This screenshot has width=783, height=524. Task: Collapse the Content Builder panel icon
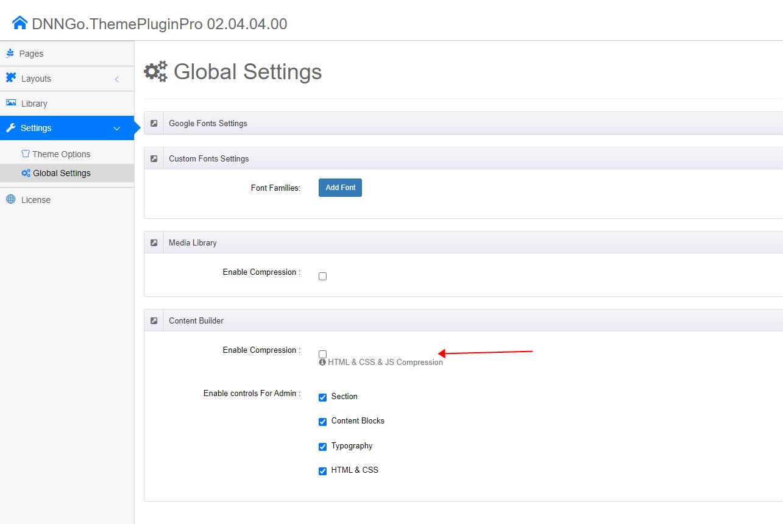tap(154, 320)
